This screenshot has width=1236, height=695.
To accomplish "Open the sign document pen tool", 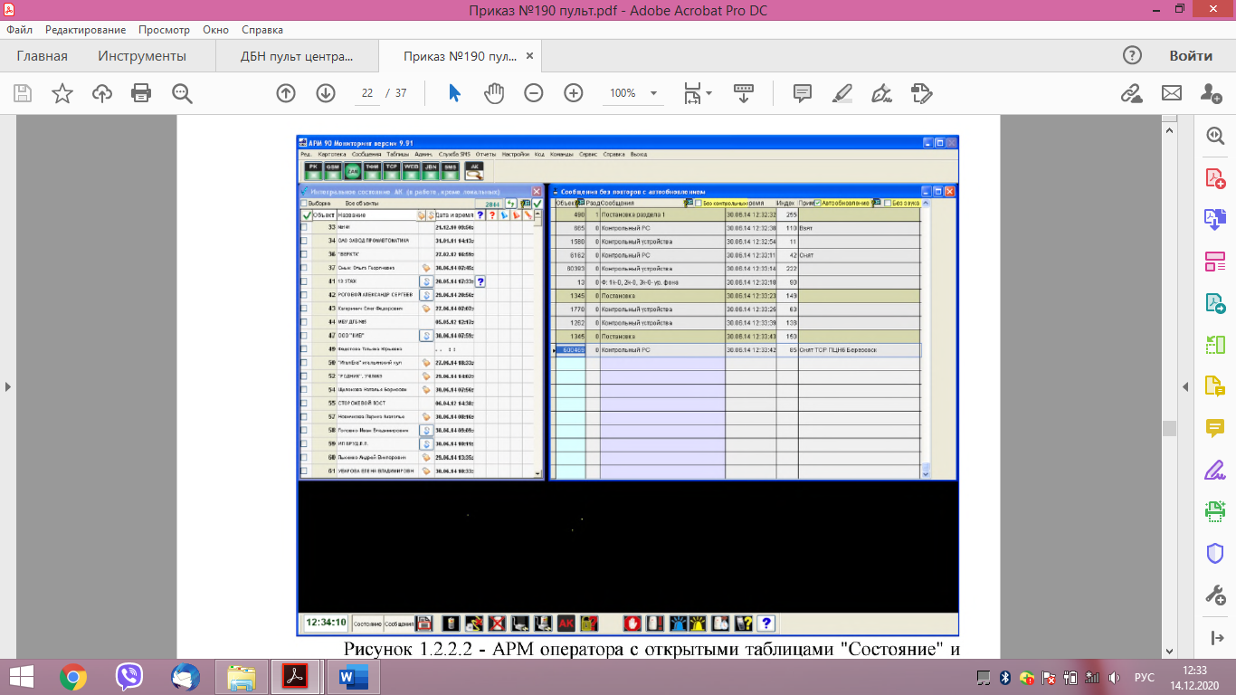I will (881, 93).
